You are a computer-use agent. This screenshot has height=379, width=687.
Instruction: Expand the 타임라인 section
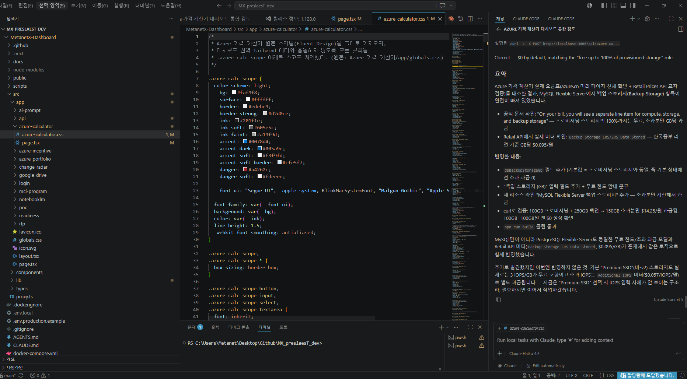pos(15,367)
